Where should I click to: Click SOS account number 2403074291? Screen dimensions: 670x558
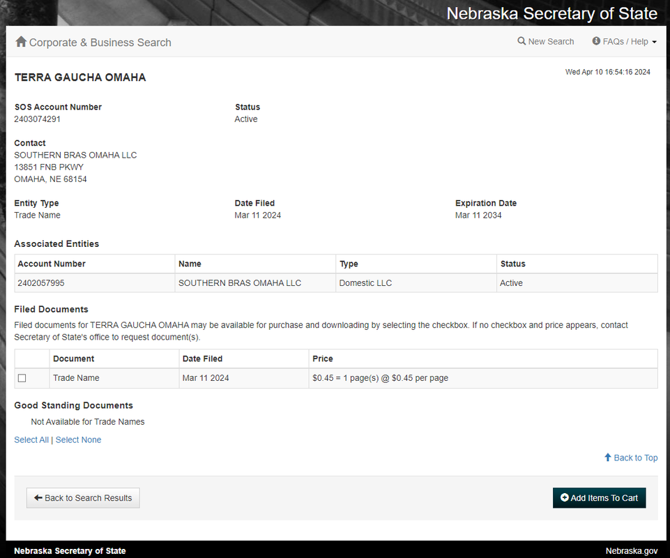pos(37,119)
